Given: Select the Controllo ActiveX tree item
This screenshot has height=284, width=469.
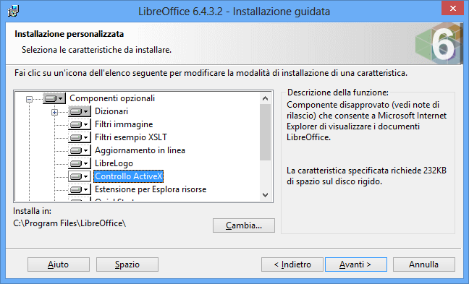Looking at the screenshot, I should pos(129,176).
